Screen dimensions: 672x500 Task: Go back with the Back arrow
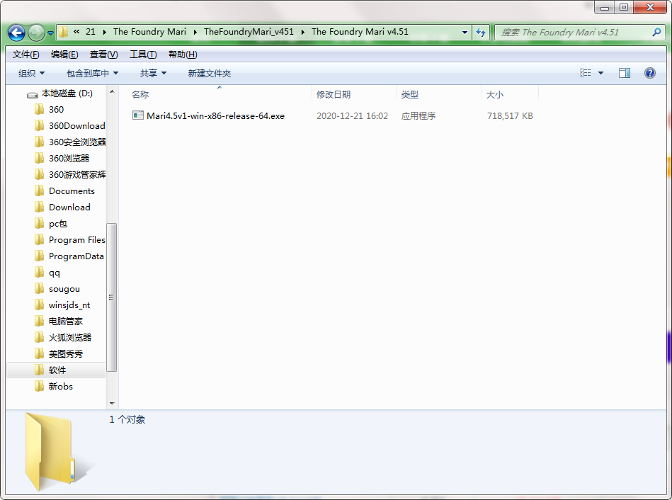pyautogui.click(x=16, y=33)
